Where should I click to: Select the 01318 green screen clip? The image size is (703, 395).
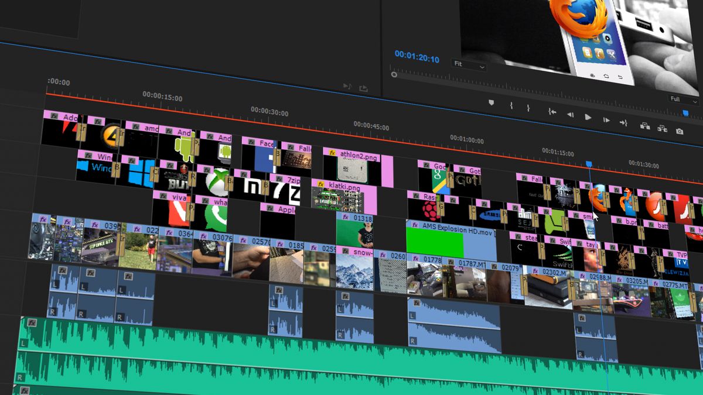355,230
